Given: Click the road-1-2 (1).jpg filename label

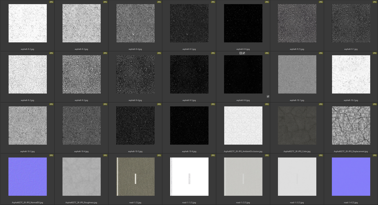Looking at the screenshot, I should coord(243,202).
